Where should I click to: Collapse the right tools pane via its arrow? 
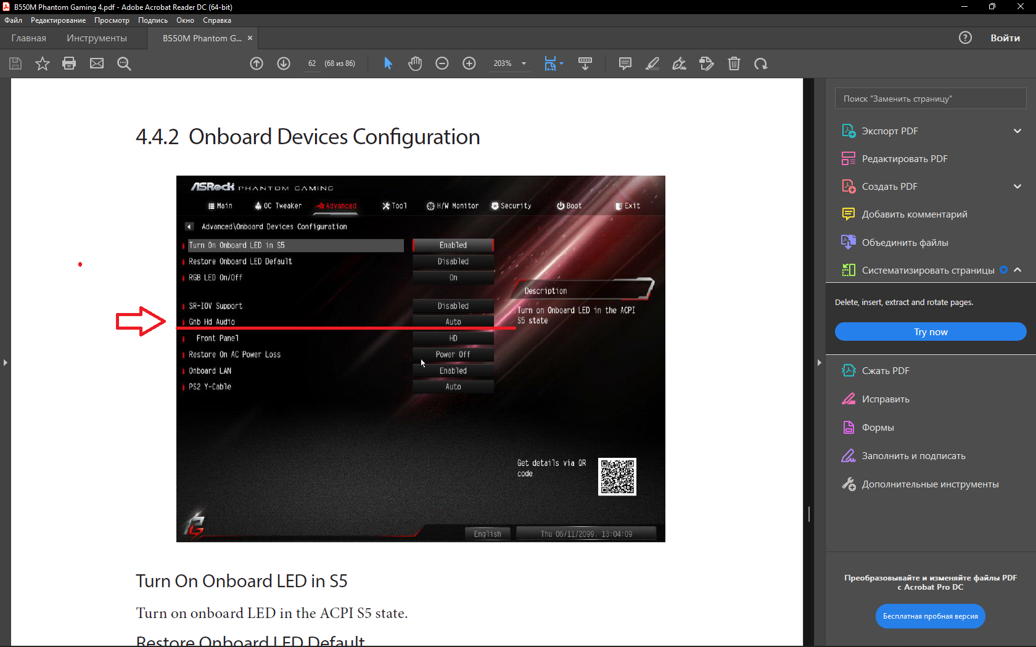pyautogui.click(x=819, y=363)
